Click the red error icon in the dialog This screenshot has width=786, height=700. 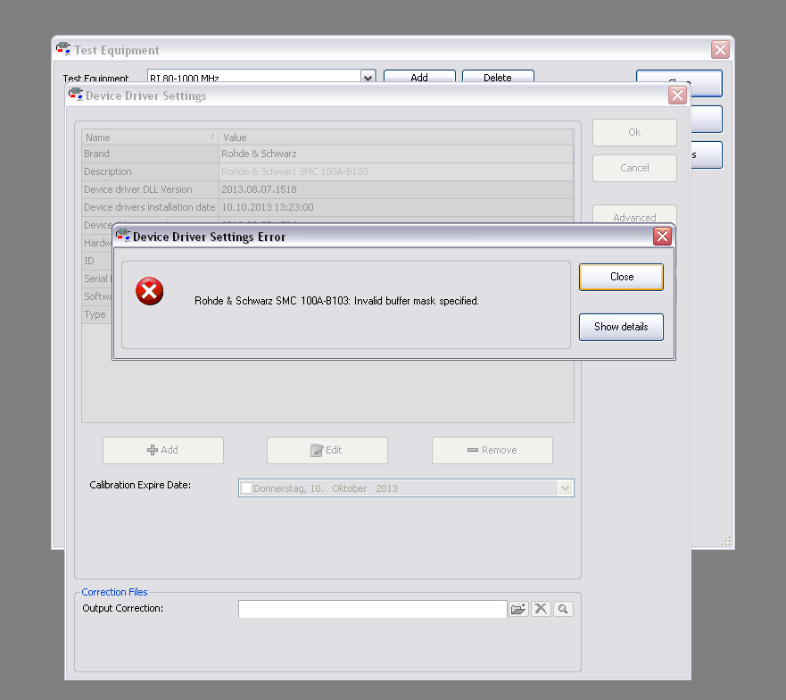[x=149, y=291]
